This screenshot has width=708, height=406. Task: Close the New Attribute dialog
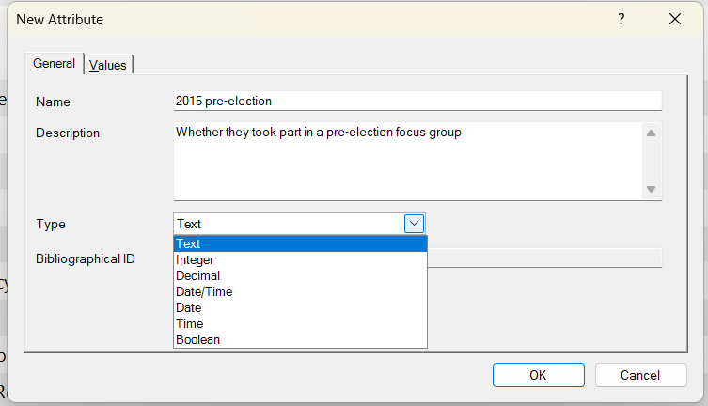pos(674,19)
